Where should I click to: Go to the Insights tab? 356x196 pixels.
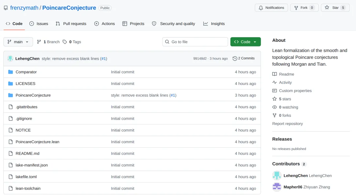[x=214, y=24]
